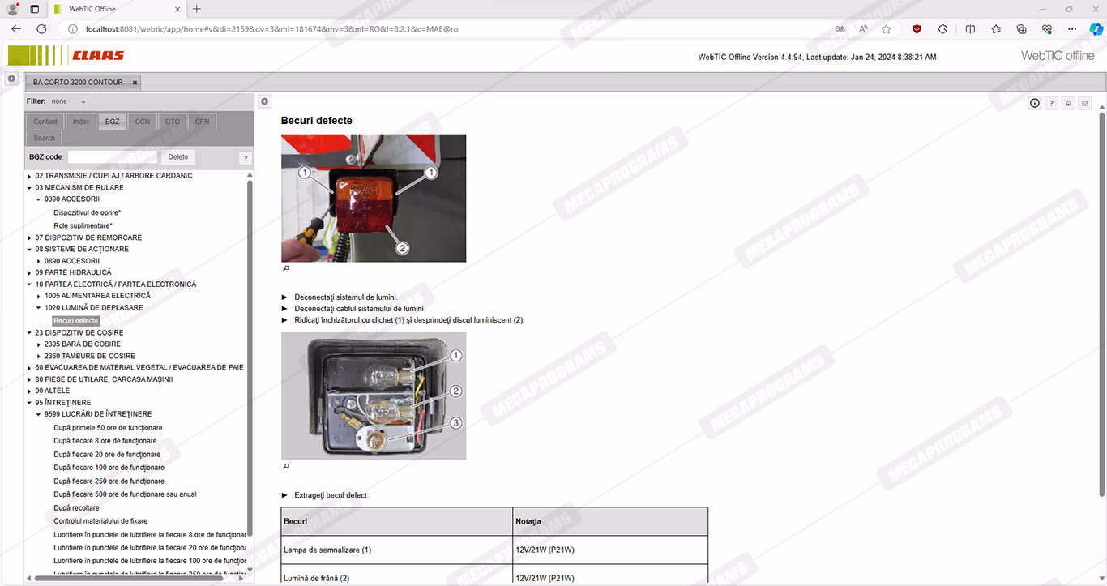Collapse the 95 ÎNTREȚINERE tree node

coord(29,403)
